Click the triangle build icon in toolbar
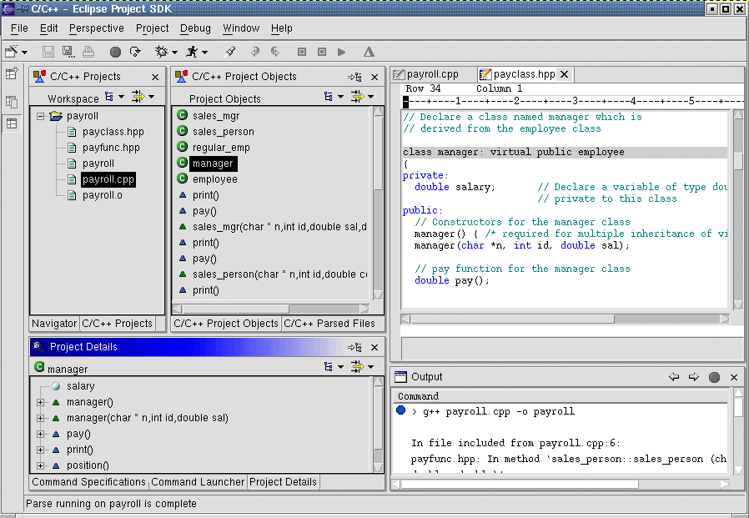The height and width of the screenshot is (518, 749). click(369, 52)
